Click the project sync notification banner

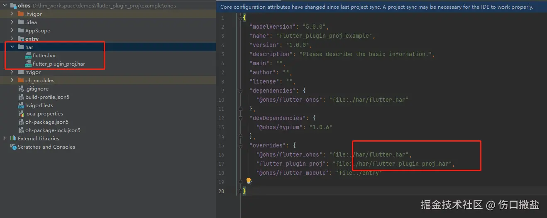click(381, 7)
